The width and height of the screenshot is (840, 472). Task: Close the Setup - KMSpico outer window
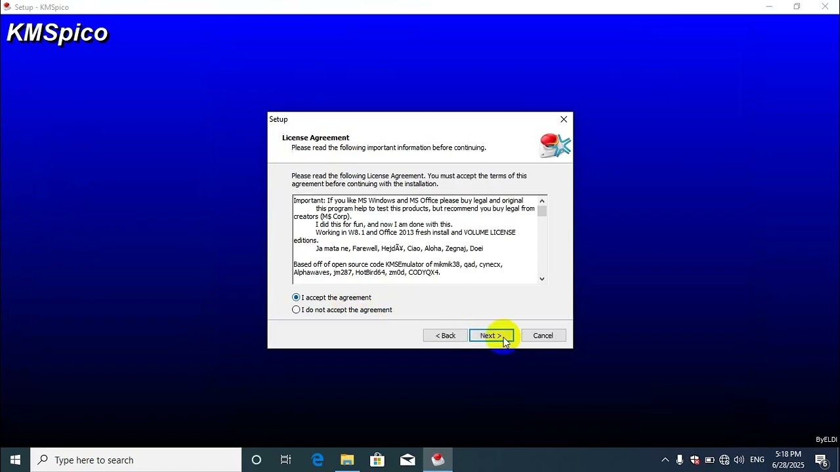tap(826, 7)
